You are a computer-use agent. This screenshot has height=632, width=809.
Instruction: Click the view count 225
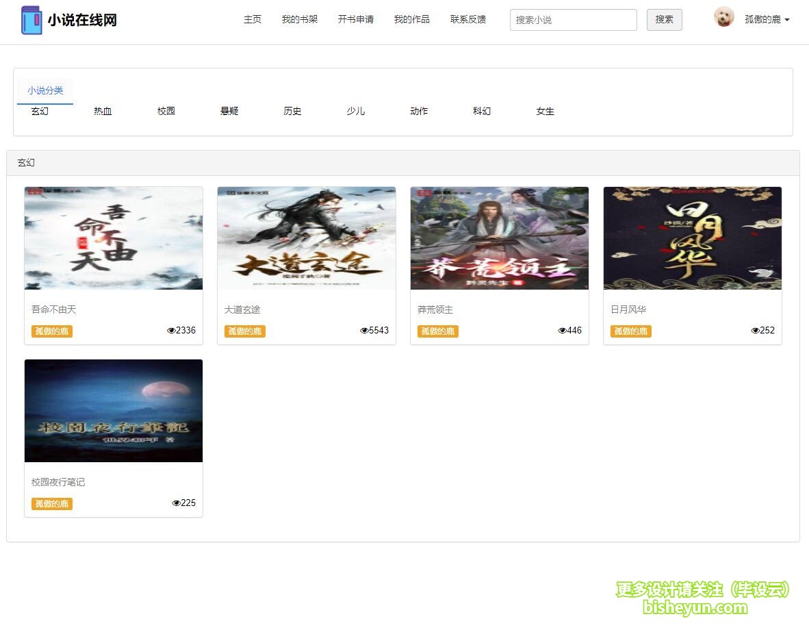(188, 503)
